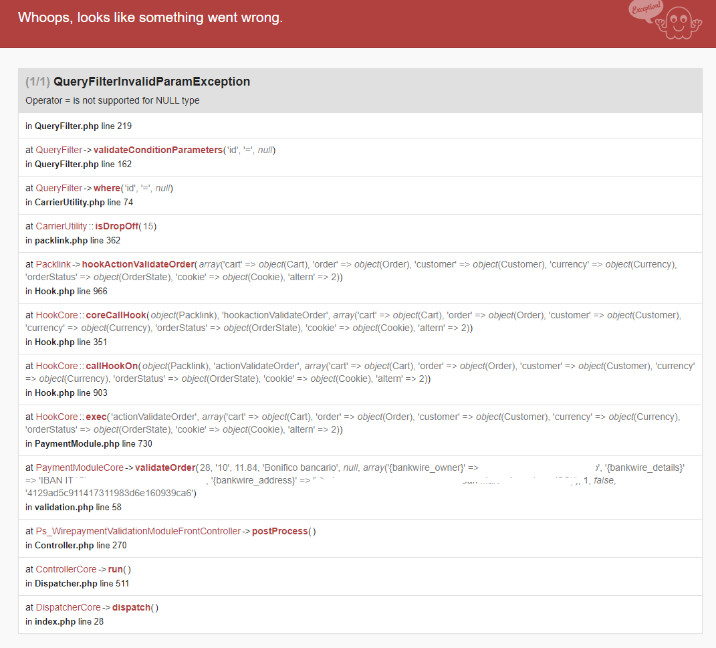This screenshot has width=716, height=648.
Task: Click 'in index.php line 28' text
Action: [64, 621]
